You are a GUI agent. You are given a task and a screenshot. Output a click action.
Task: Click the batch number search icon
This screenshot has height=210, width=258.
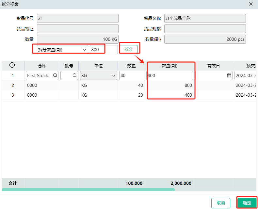(x=74, y=75)
